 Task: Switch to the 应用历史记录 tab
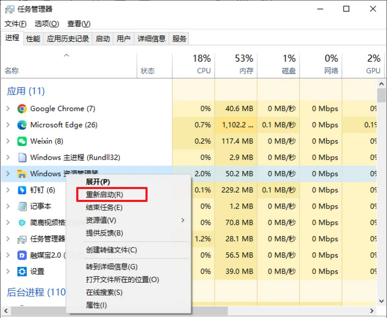(x=68, y=39)
